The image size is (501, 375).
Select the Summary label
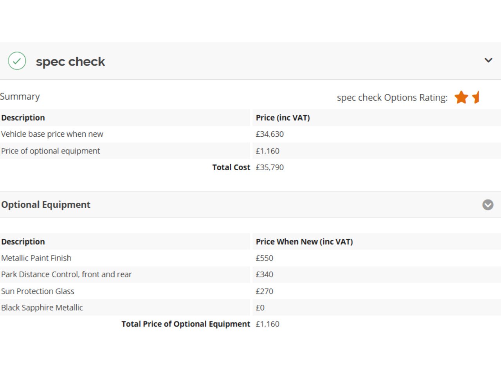(20, 96)
